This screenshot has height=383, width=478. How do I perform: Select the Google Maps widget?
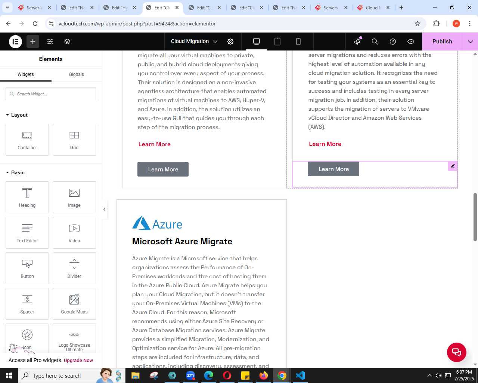(x=74, y=304)
